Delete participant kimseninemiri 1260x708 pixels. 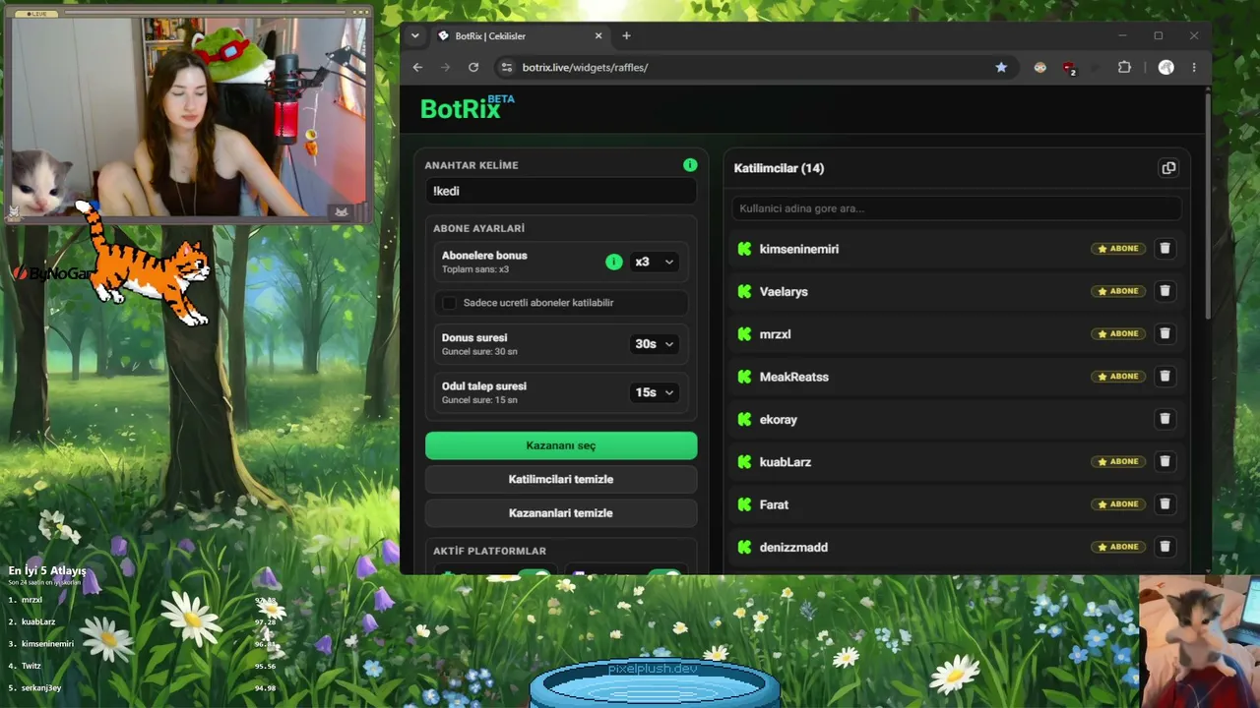click(1165, 249)
